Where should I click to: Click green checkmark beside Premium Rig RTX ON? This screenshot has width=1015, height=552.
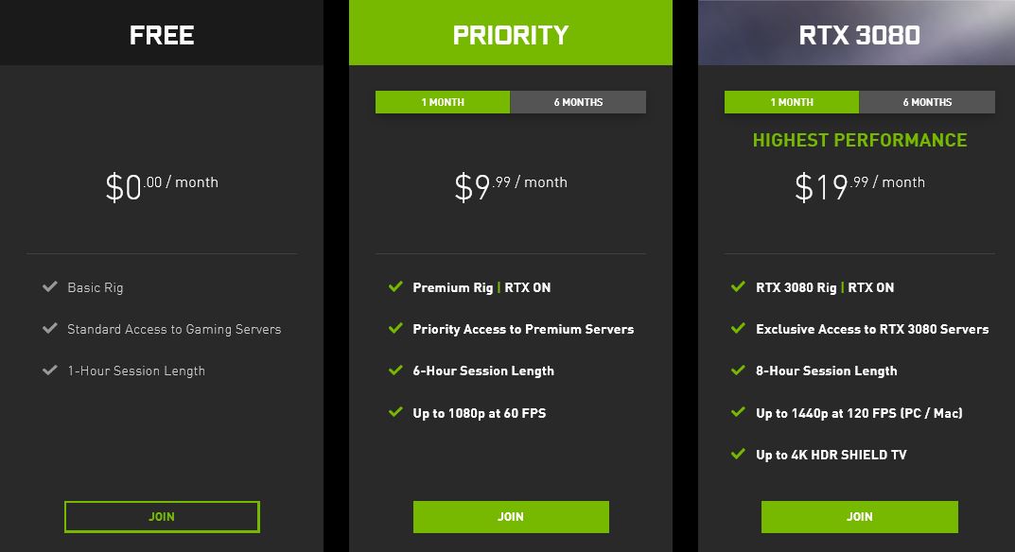tap(395, 286)
